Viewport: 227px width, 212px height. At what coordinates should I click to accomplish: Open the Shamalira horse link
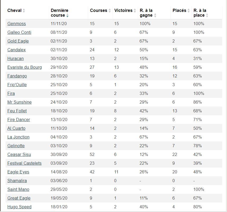(x=17, y=181)
